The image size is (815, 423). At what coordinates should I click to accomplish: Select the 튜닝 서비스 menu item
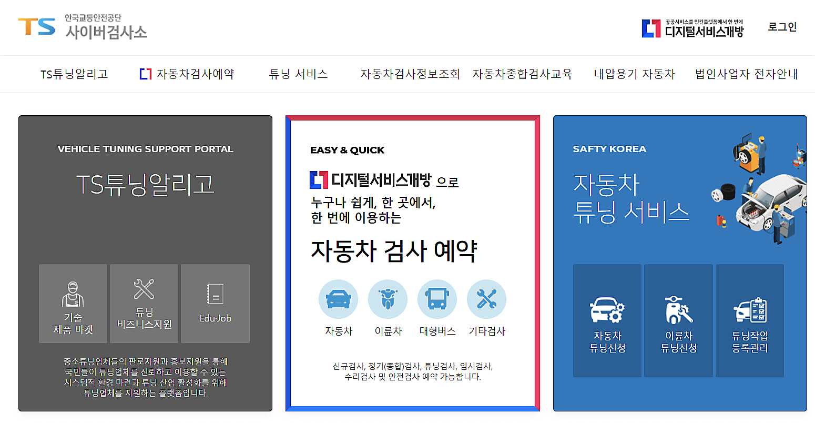coord(298,74)
